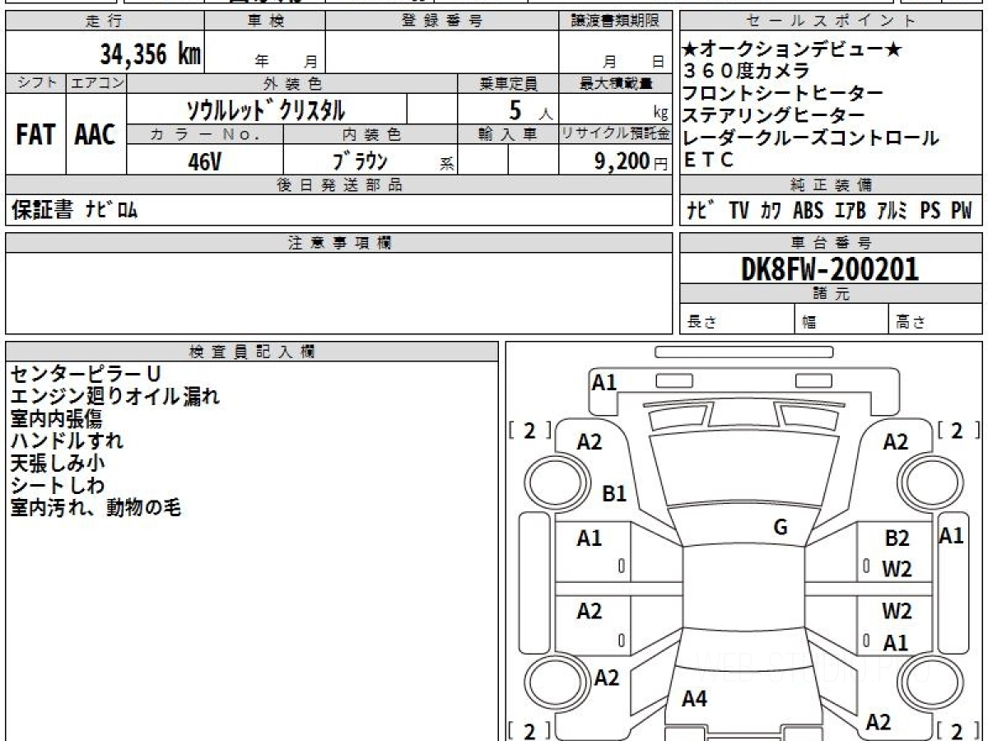This screenshot has width=988, height=741.
Task: Click フロントシートヒーター line
Action: click(x=783, y=94)
